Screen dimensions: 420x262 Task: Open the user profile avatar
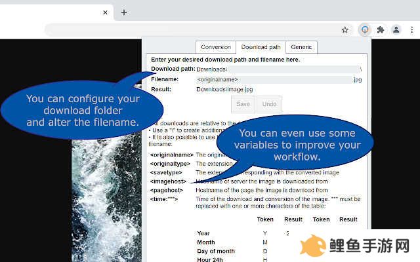click(396, 29)
